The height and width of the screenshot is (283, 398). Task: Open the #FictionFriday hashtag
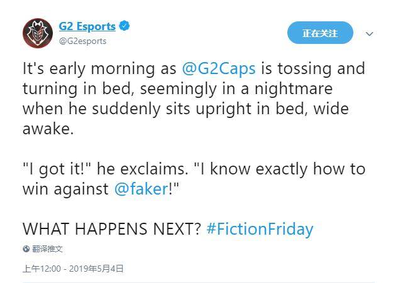tap(259, 229)
